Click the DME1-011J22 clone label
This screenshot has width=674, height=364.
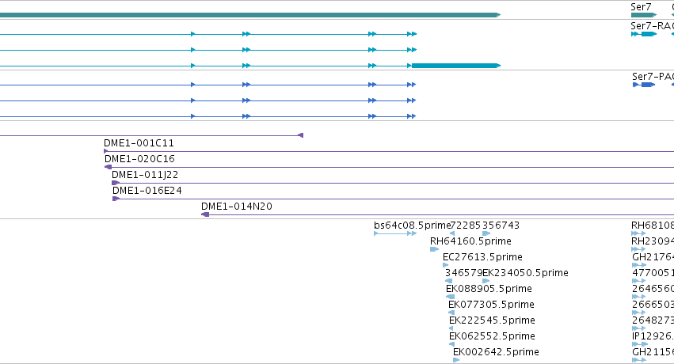(145, 175)
